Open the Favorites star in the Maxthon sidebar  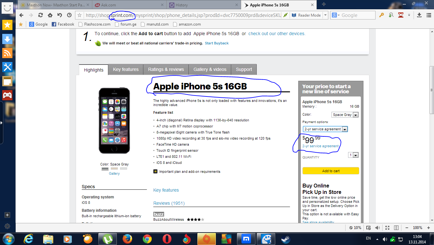click(7, 25)
